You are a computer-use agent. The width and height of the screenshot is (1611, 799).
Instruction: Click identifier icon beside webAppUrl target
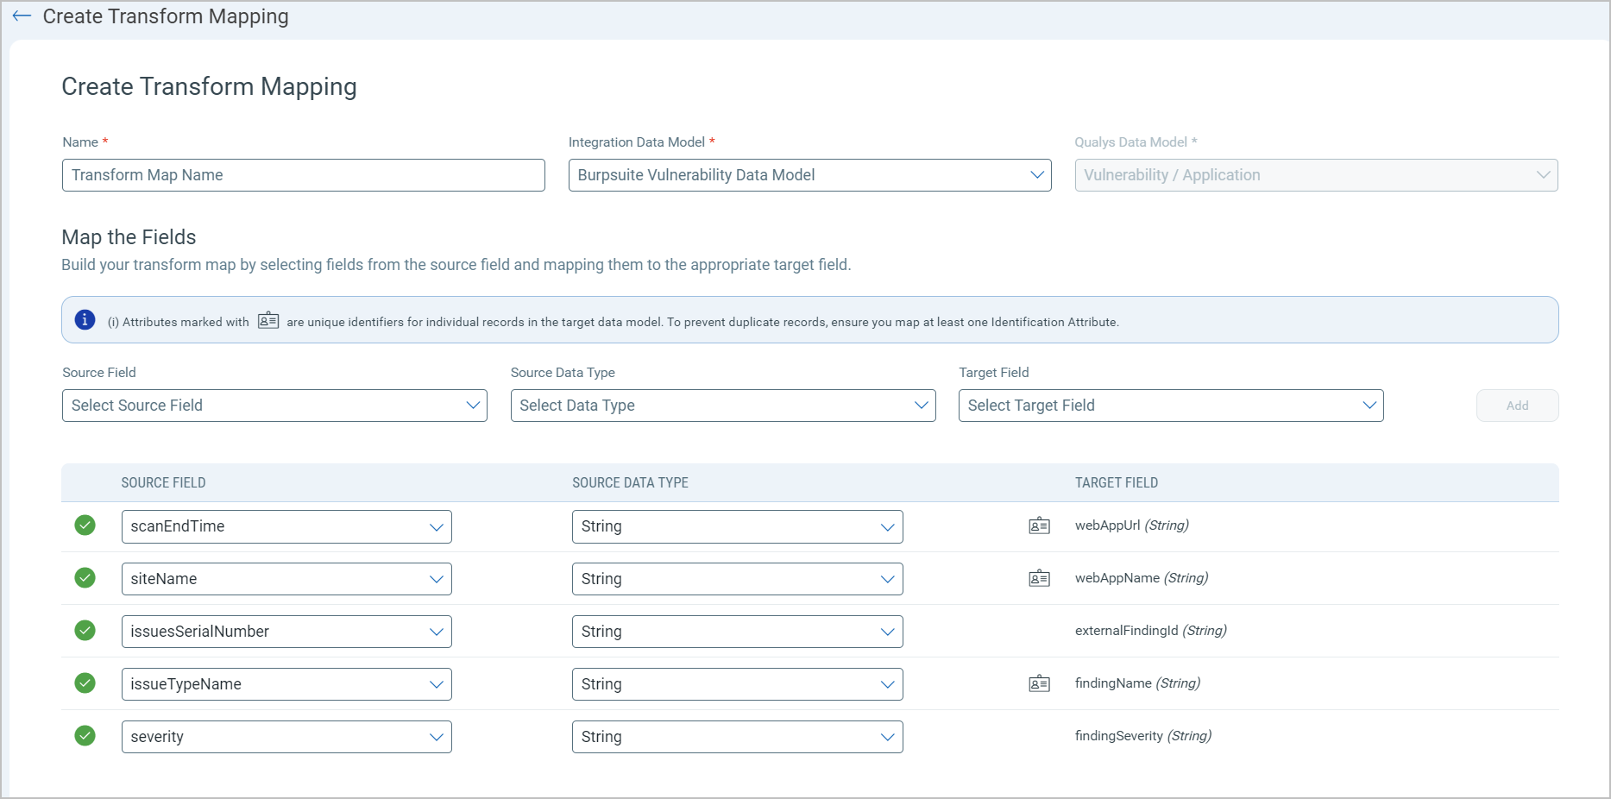point(1039,525)
